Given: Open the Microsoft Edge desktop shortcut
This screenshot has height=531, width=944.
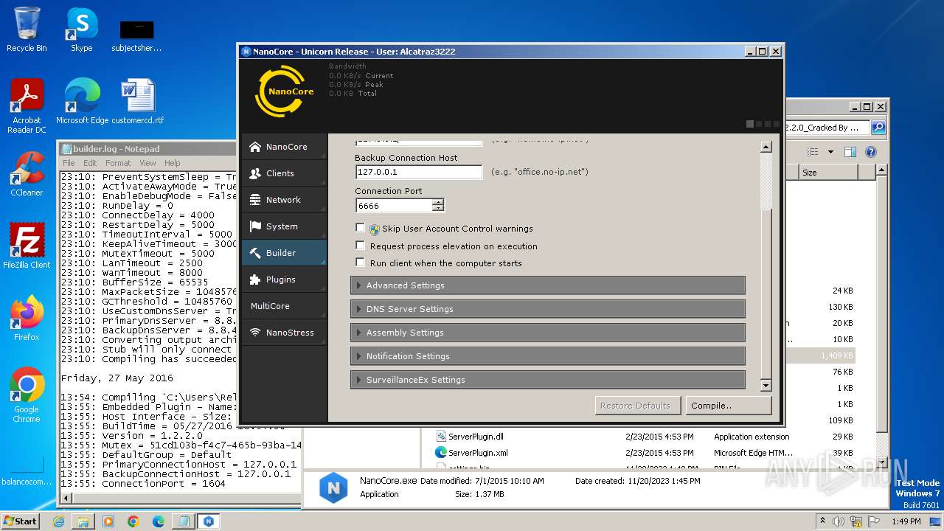Looking at the screenshot, I should (x=82, y=102).
